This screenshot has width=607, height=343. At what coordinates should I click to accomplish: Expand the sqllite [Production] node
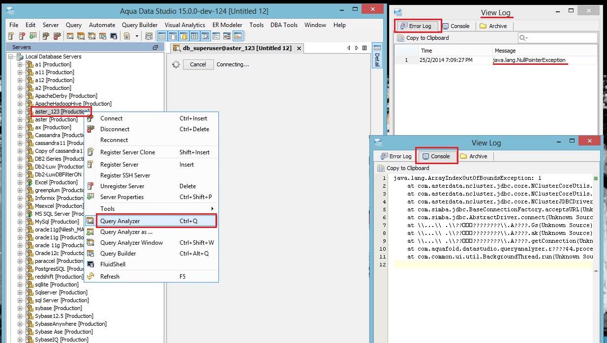point(20,285)
